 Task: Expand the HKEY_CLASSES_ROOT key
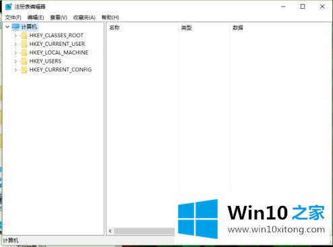coord(16,36)
